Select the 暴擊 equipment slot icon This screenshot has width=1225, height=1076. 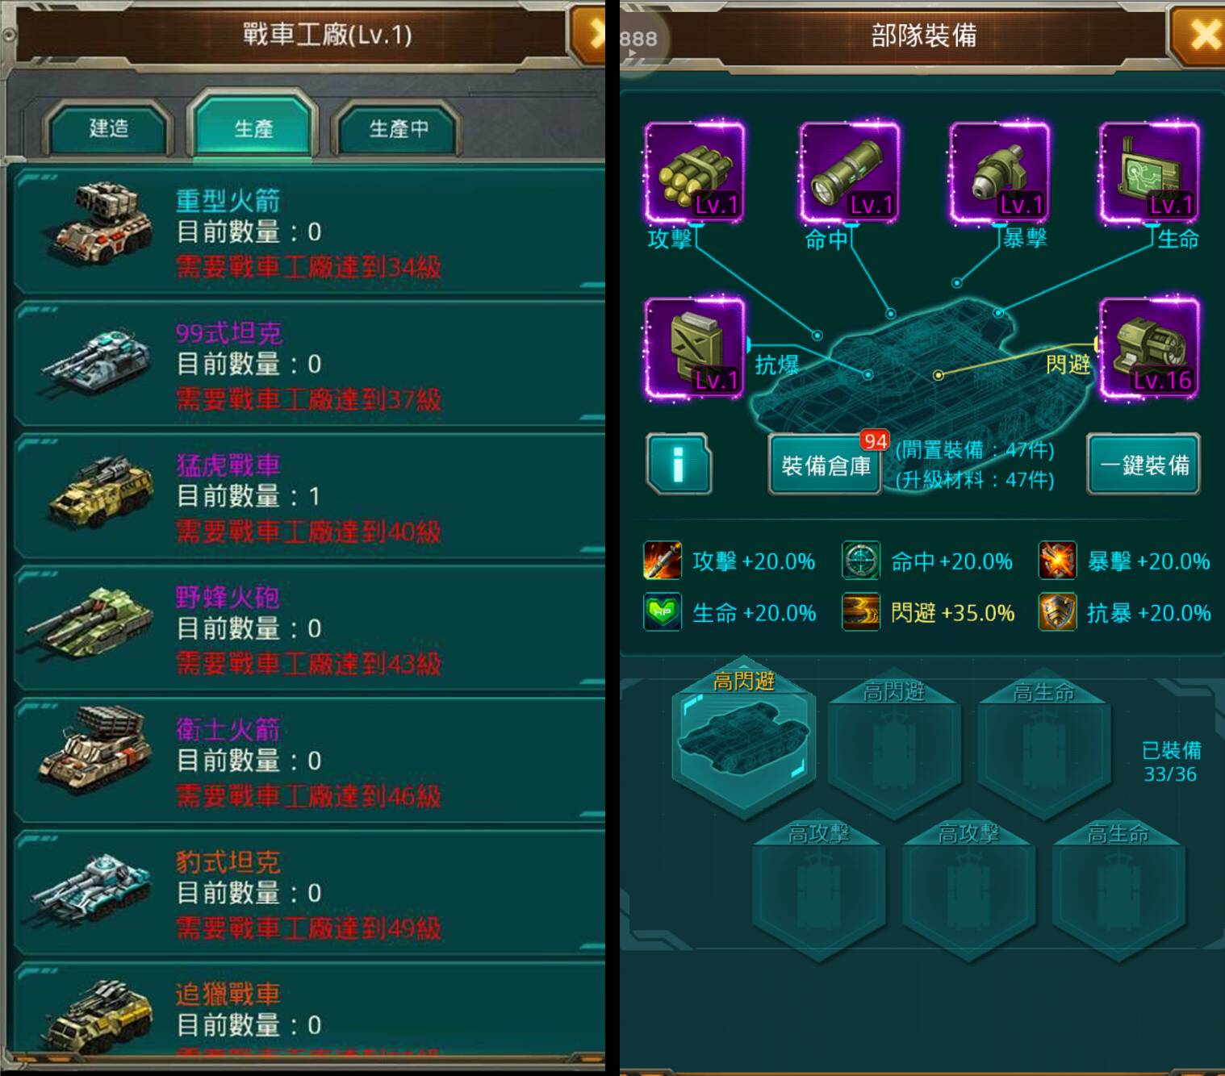click(999, 172)
